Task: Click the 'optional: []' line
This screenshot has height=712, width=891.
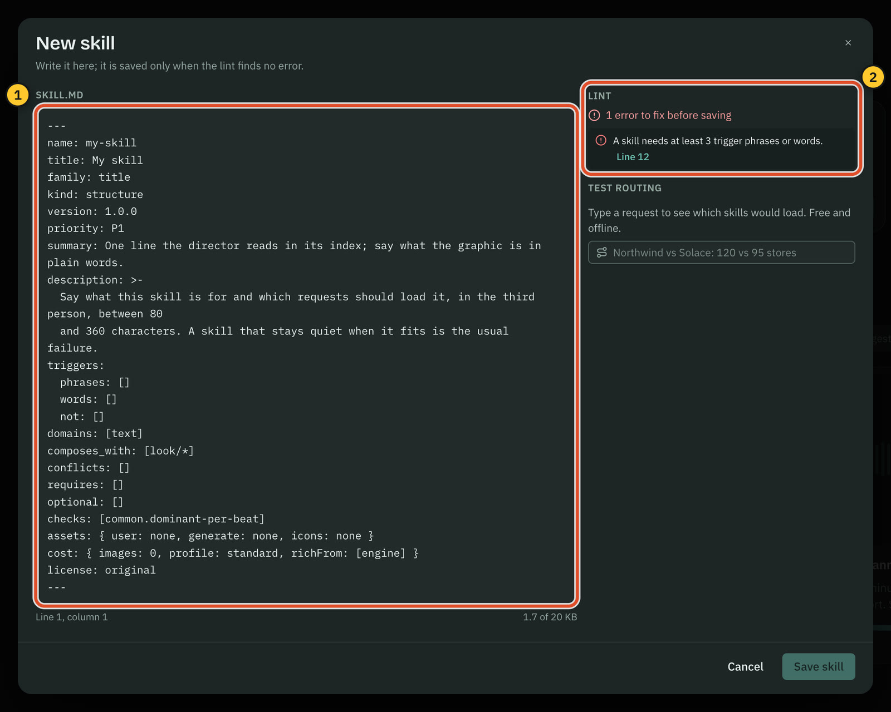Action: (85, 502)
